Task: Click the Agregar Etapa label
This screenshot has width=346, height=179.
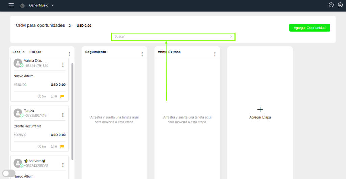Action: [x=260, y=117]
